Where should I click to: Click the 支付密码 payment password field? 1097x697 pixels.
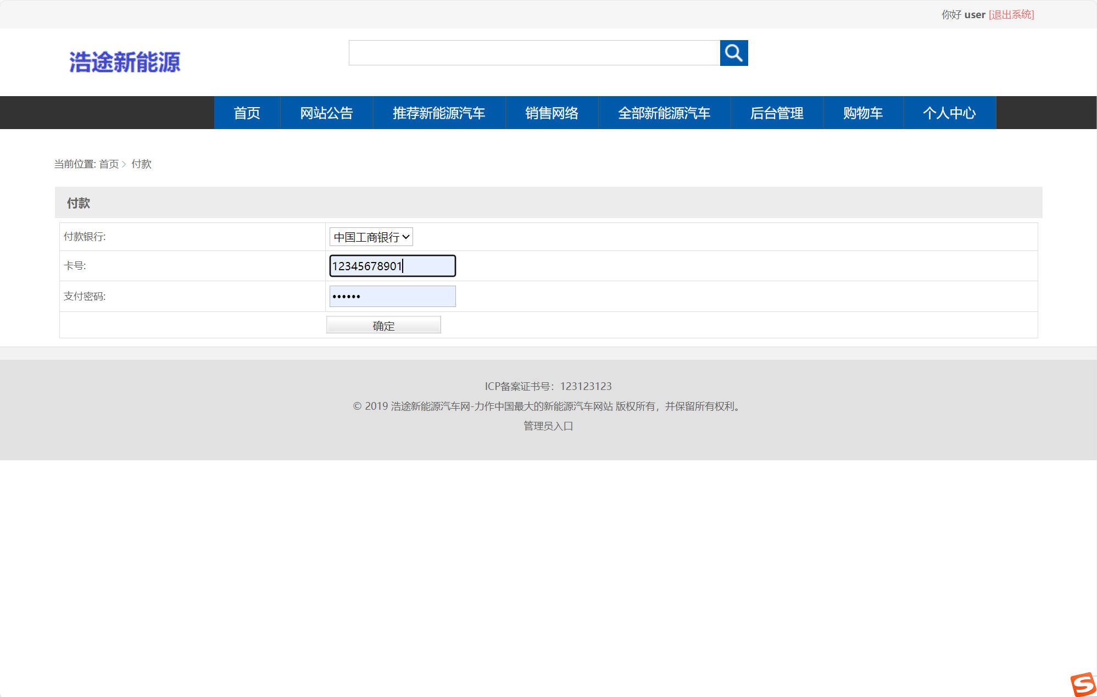[x=392, y=296]
